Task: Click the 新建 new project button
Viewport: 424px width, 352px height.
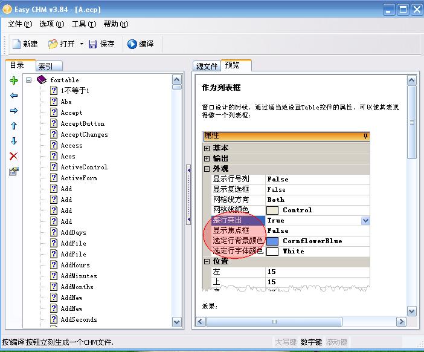Action: coord(25,44)
